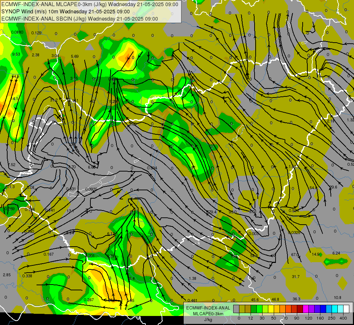Click map value 36.3

point(297,299)
